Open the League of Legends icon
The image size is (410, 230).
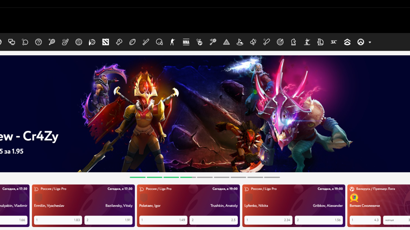320,42
